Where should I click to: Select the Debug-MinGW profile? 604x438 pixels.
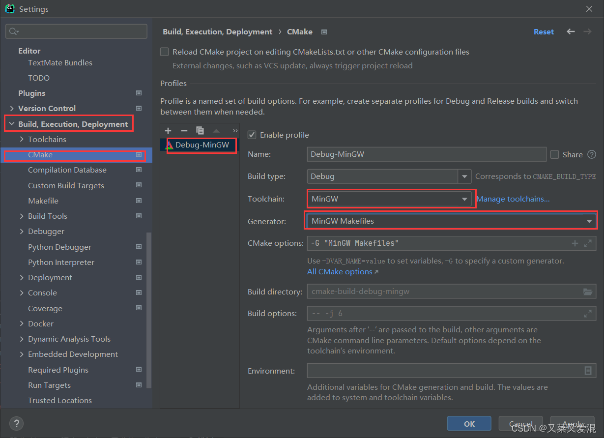[200, 145]
